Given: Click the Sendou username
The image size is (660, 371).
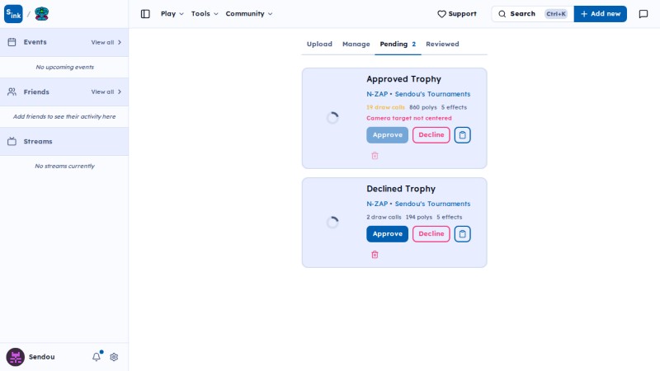Looking at the screenshot, I should point(42,357).
